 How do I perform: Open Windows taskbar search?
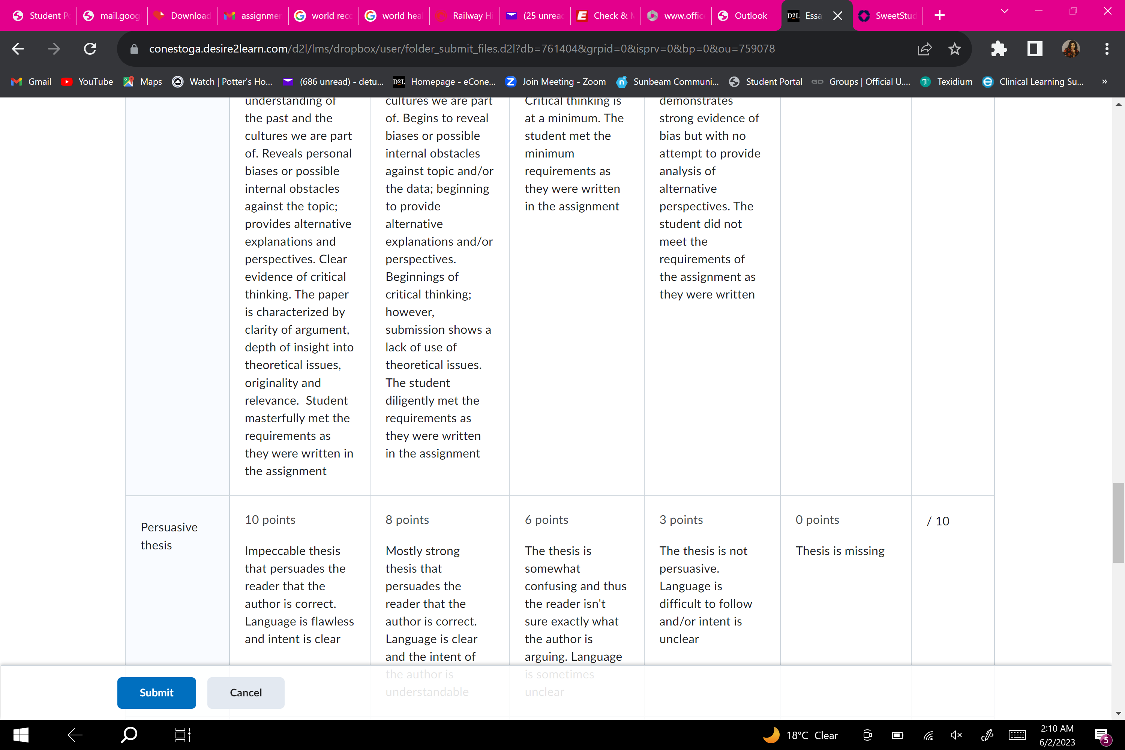[129, 735]
